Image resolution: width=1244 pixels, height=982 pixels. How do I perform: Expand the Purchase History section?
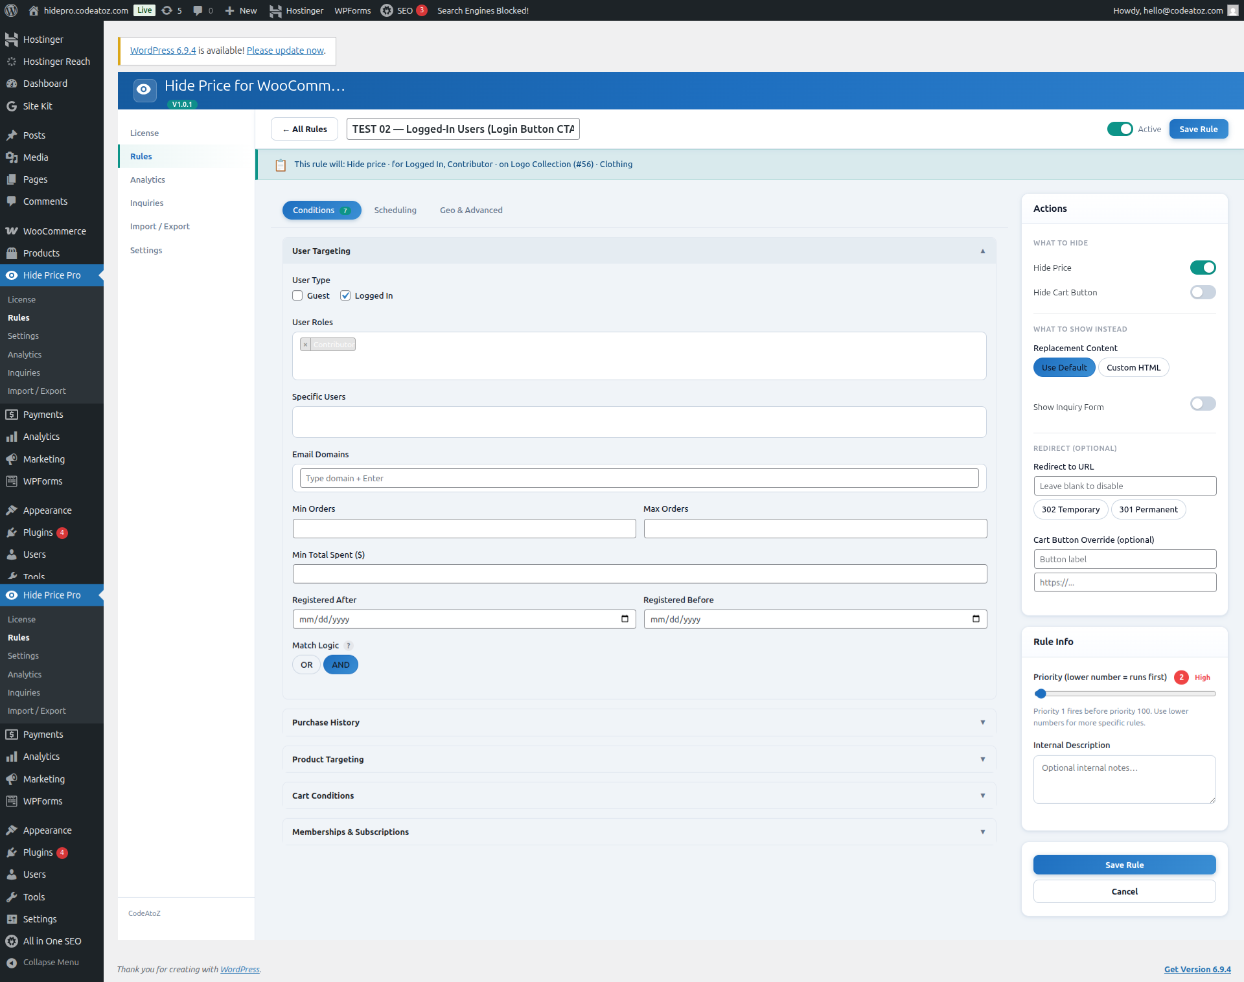tap(639, 722)
